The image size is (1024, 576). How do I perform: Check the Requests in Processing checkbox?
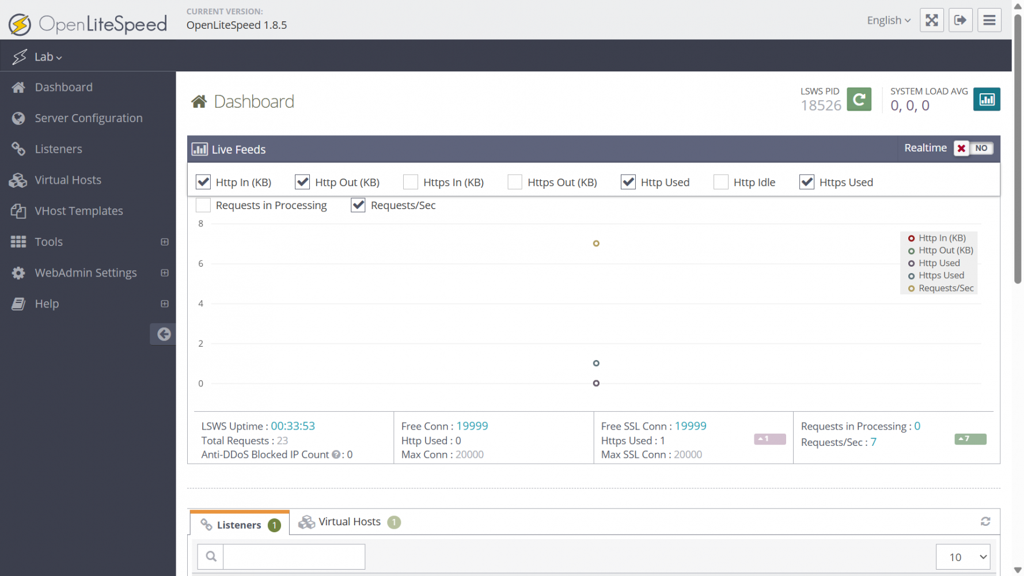203,205
